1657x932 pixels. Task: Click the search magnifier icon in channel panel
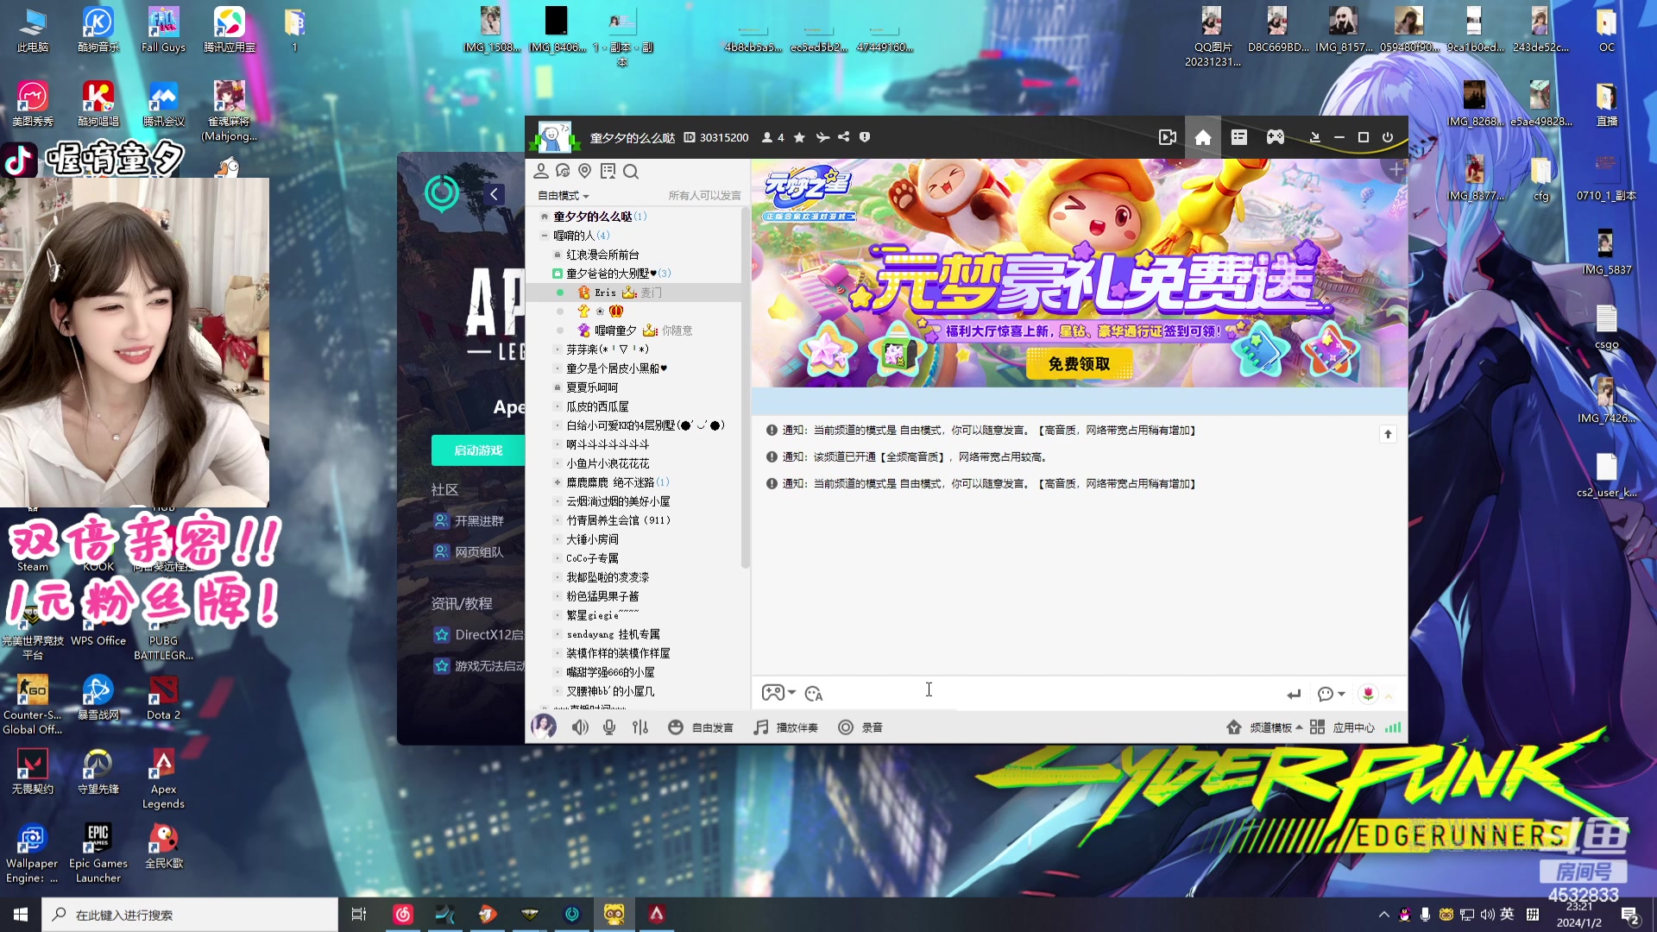coord(631,171)
